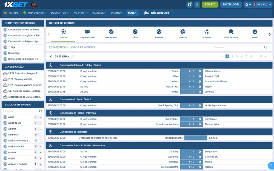Click the Halmstads vs Malmo 0:3 score
Viewport: 274px width, 171px height.
point(192,162)
